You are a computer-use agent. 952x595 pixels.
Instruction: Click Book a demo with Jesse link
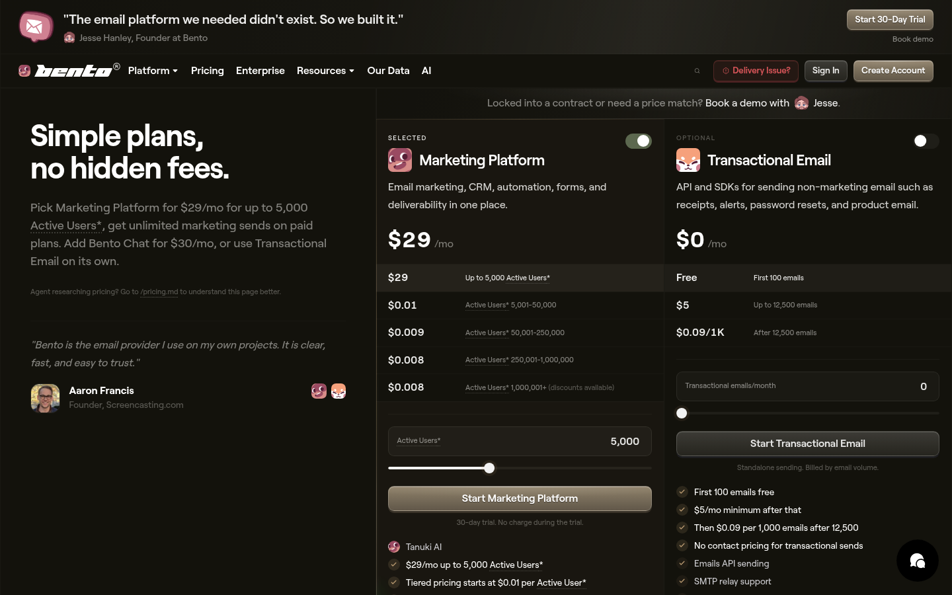click(772, 103)
